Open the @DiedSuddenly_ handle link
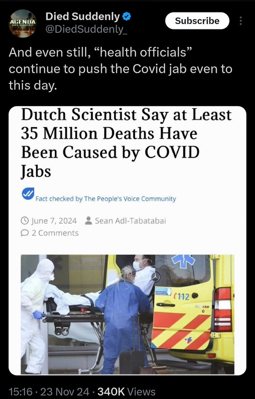 pos(86,30)
